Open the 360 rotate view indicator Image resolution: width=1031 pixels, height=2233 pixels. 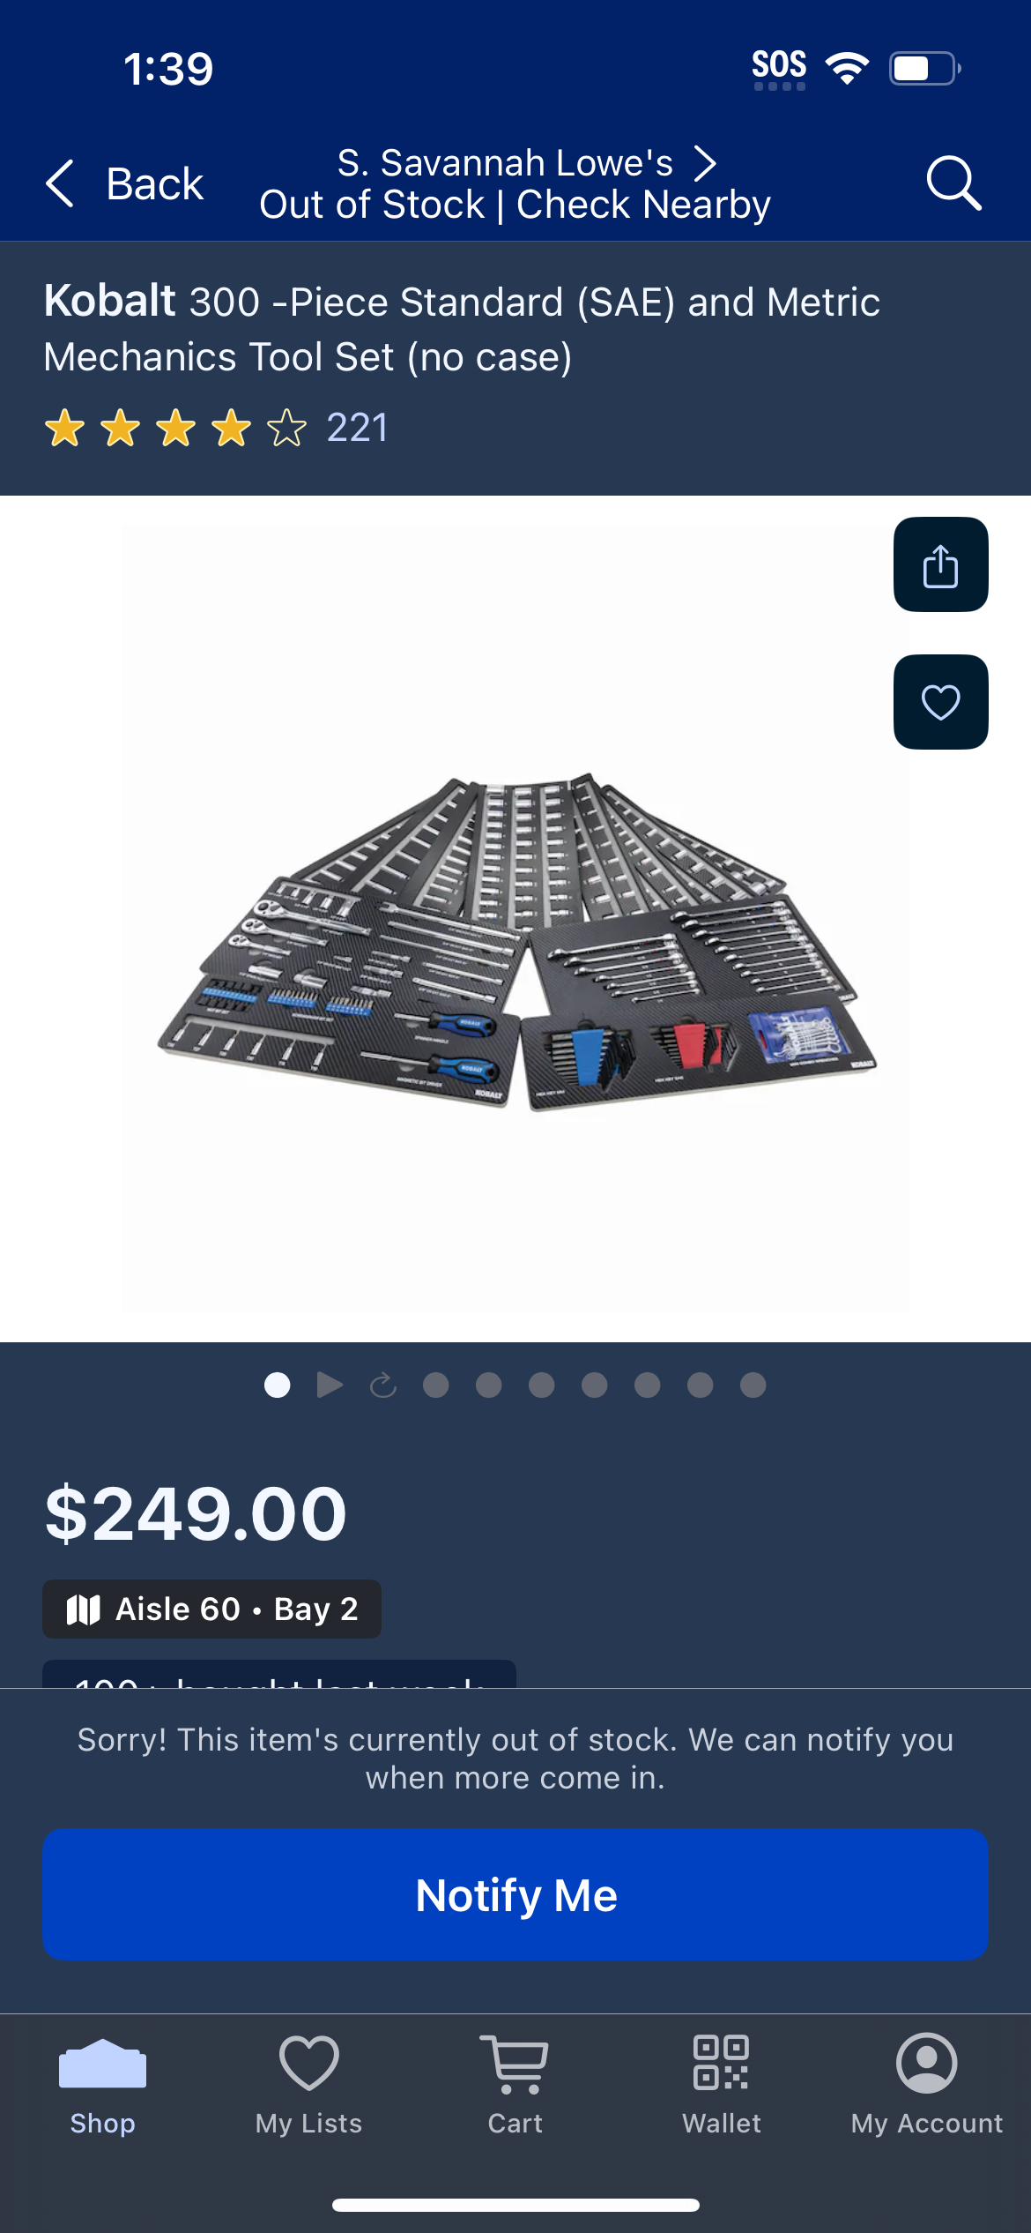pos(382,1385)
